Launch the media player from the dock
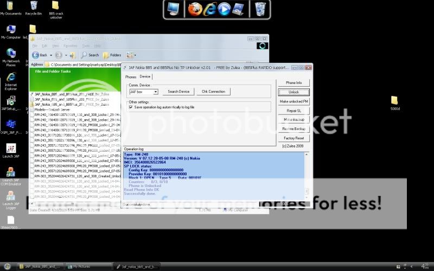Screen dimensions: 434x271 point(224,9)
